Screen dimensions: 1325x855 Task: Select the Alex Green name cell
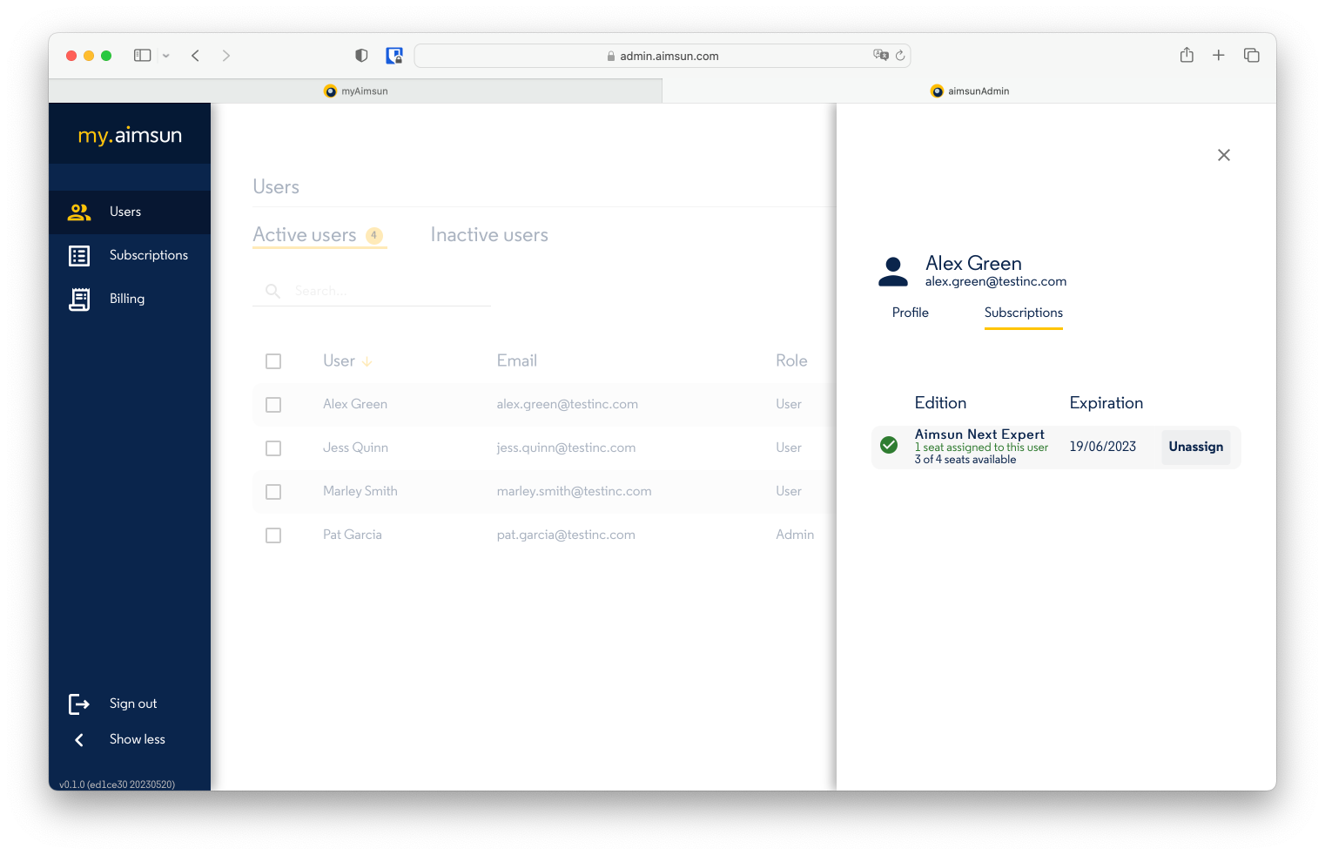pyautogui.click(x=355, y=404)
